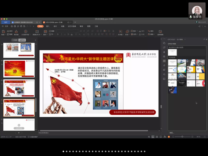The width and height of the screenshot is (208, 156).
Task: Switch to Normal view icon in status bar
Action: pos(153,137)
